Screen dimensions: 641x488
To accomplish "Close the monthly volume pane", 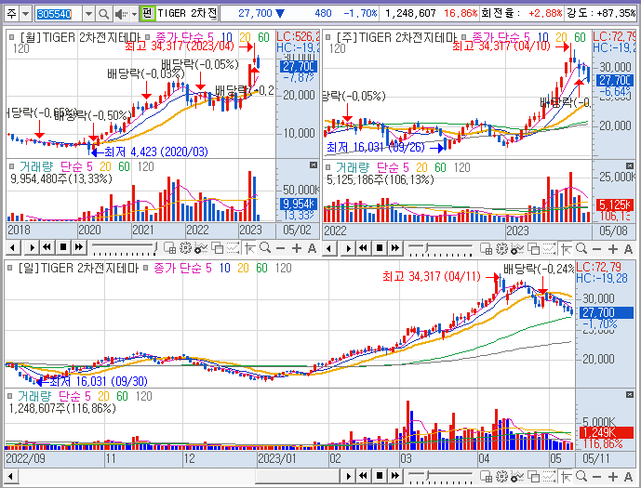I will coord(314,165).
